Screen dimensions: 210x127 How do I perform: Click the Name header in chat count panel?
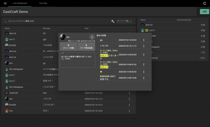point(143,20)
